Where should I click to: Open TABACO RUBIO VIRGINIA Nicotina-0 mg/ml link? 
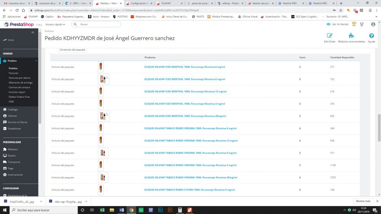click(x=190, y=153)
